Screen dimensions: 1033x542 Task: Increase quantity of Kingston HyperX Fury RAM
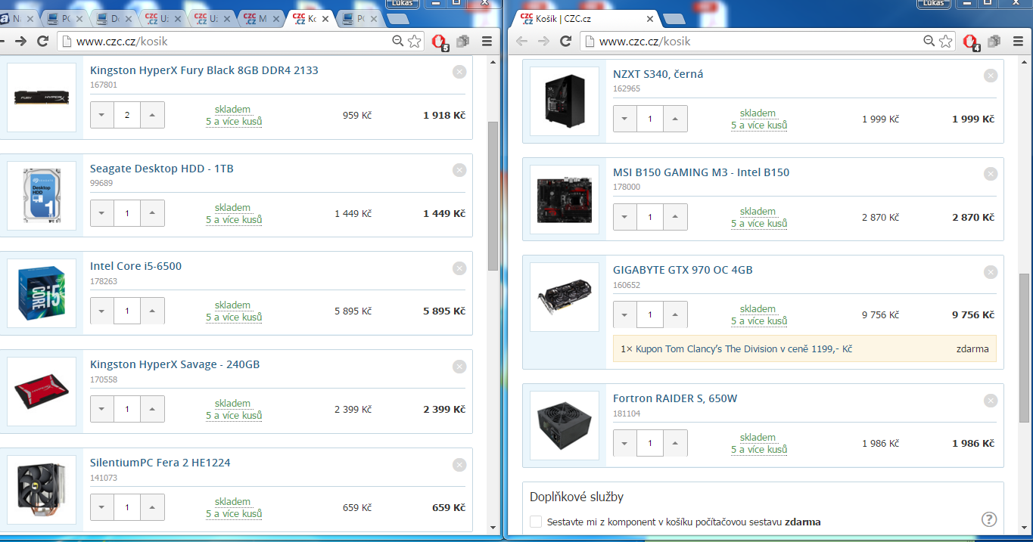152,115
